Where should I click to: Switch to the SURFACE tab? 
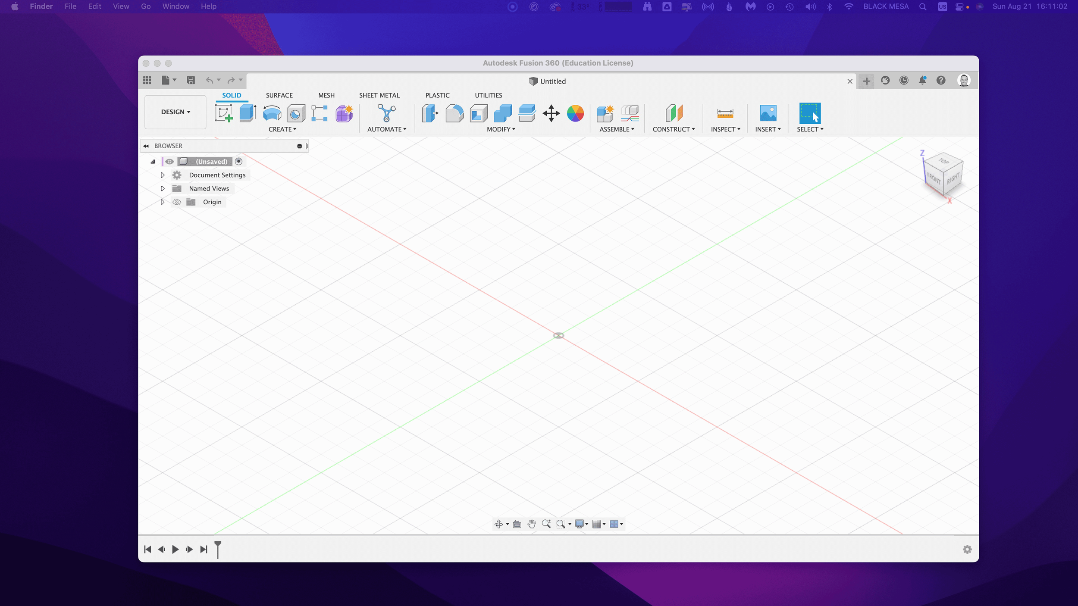(279, 95)
